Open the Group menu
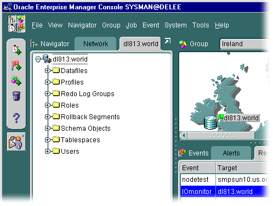Image resolution: width=273 pixels, height=206 pixels. 111,25
